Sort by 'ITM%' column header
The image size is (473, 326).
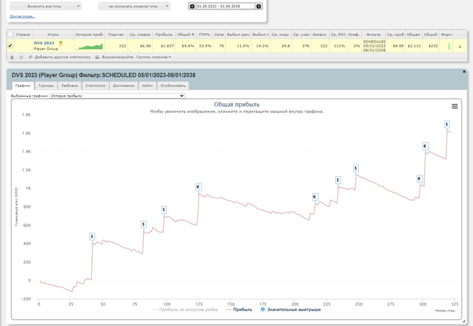point(204,34)
